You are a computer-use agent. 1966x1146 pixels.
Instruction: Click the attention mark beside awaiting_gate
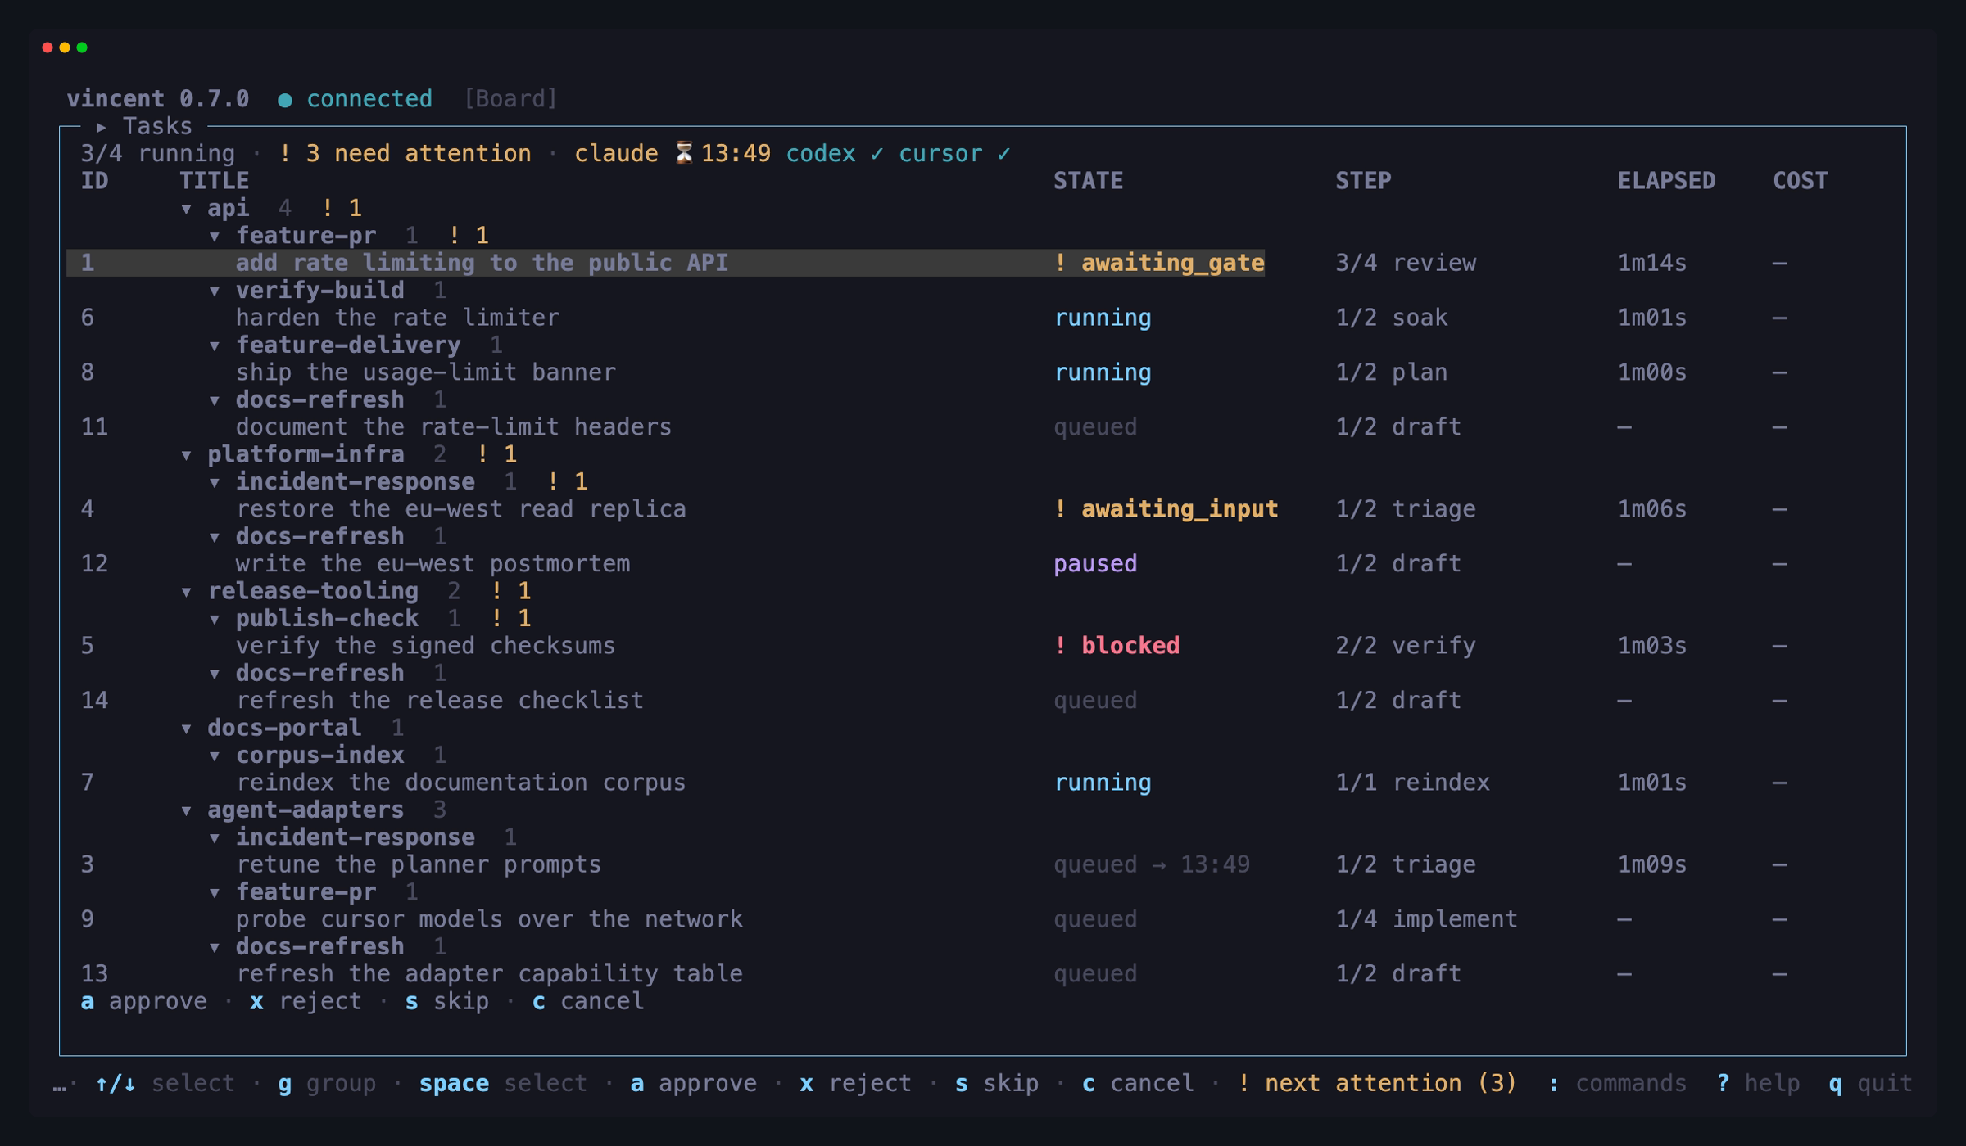[1060, 263]
